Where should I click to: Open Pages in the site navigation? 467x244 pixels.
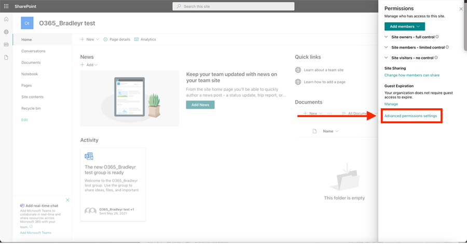(x=26, y=85)
